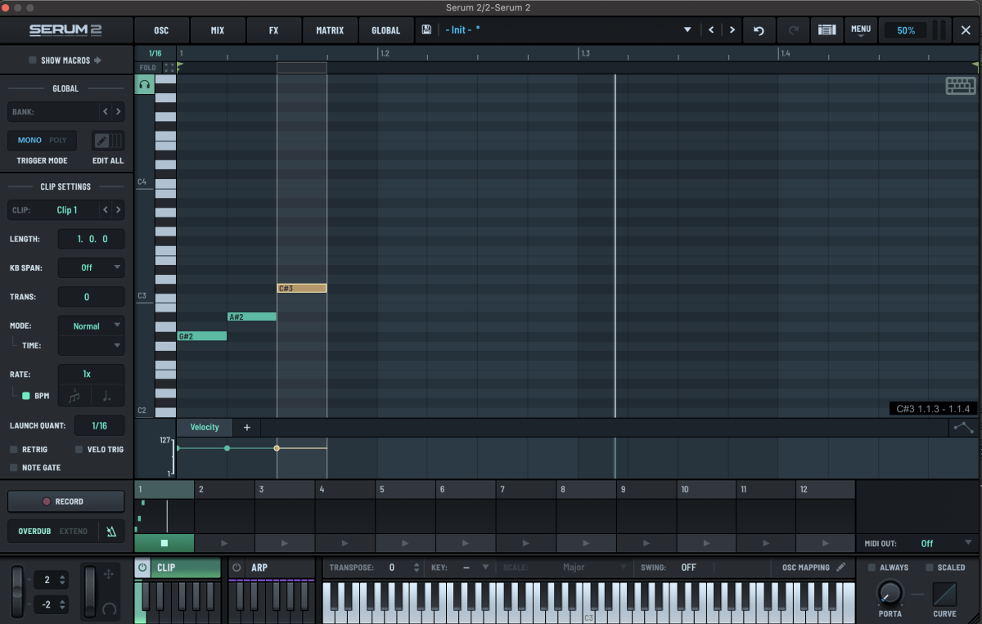Viewport: 982px width, 624px height.
Task: Launch clip slot 2
Action: pos(224,543)
